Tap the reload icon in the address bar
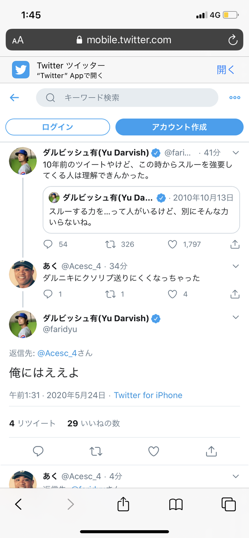Viewport: 249px width, 538px height. click(x=233, y=40)
